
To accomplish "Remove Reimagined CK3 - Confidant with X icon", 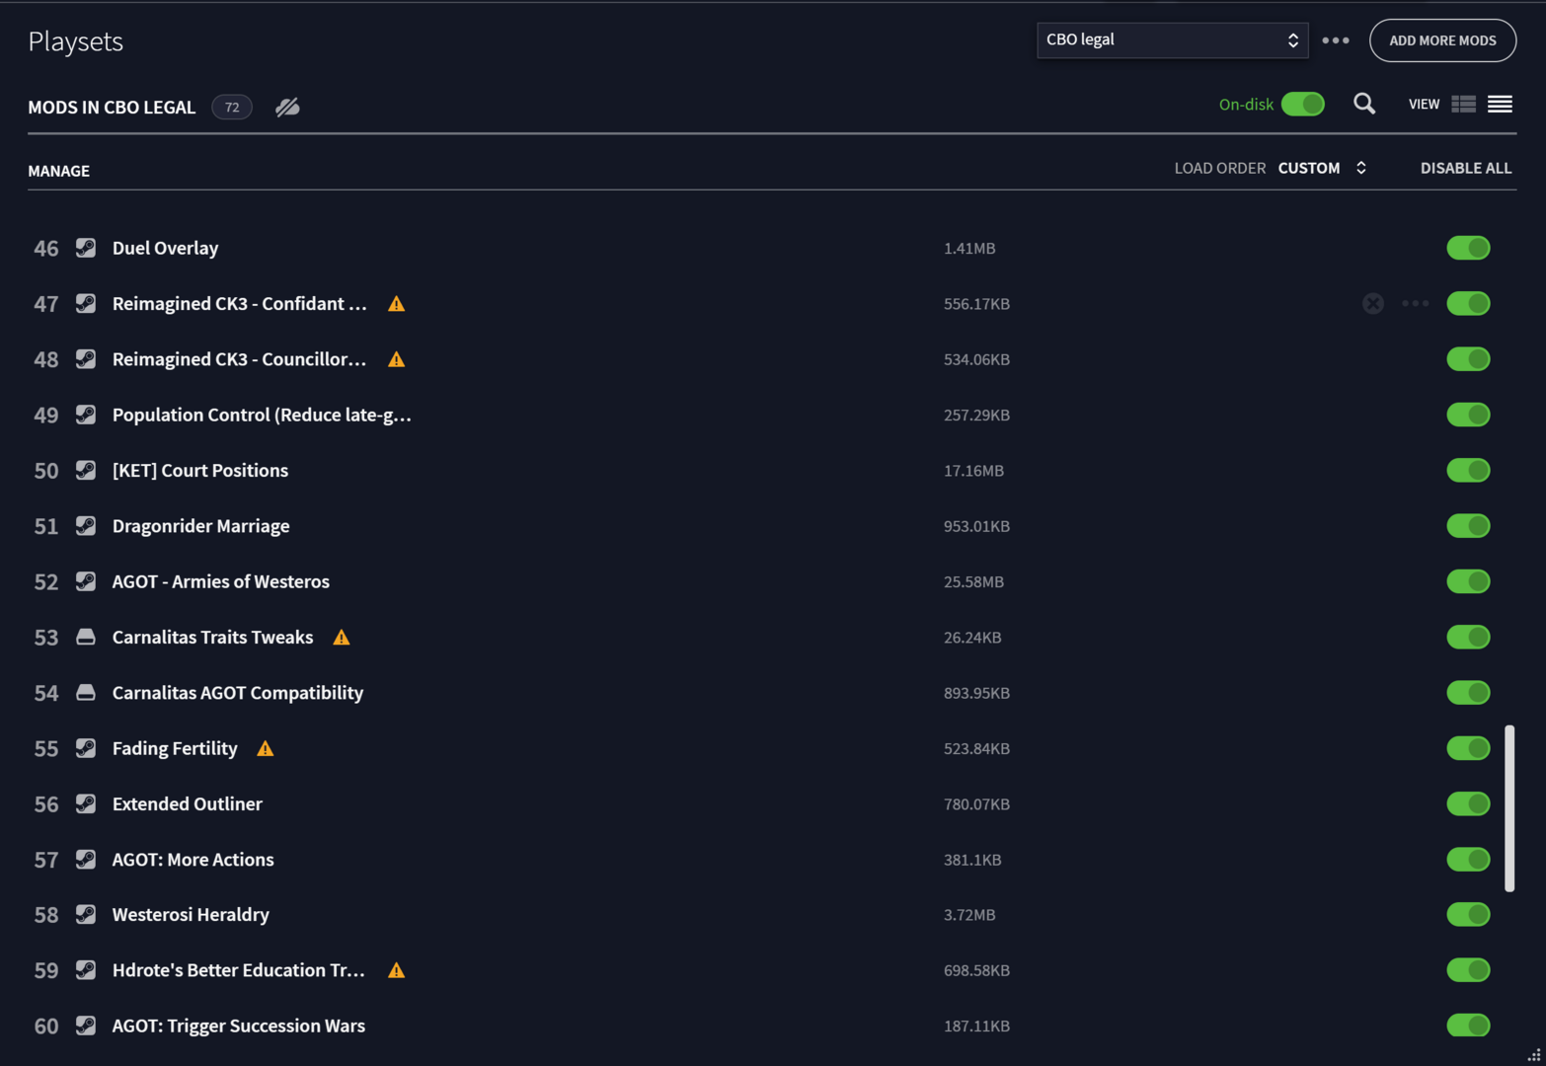I will tap(1373, 303).
